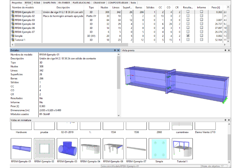Select the RFEM-Ejemplo-07 thumbnail
This screenshot has height=168, width=241.
click(x=136, y=149)
